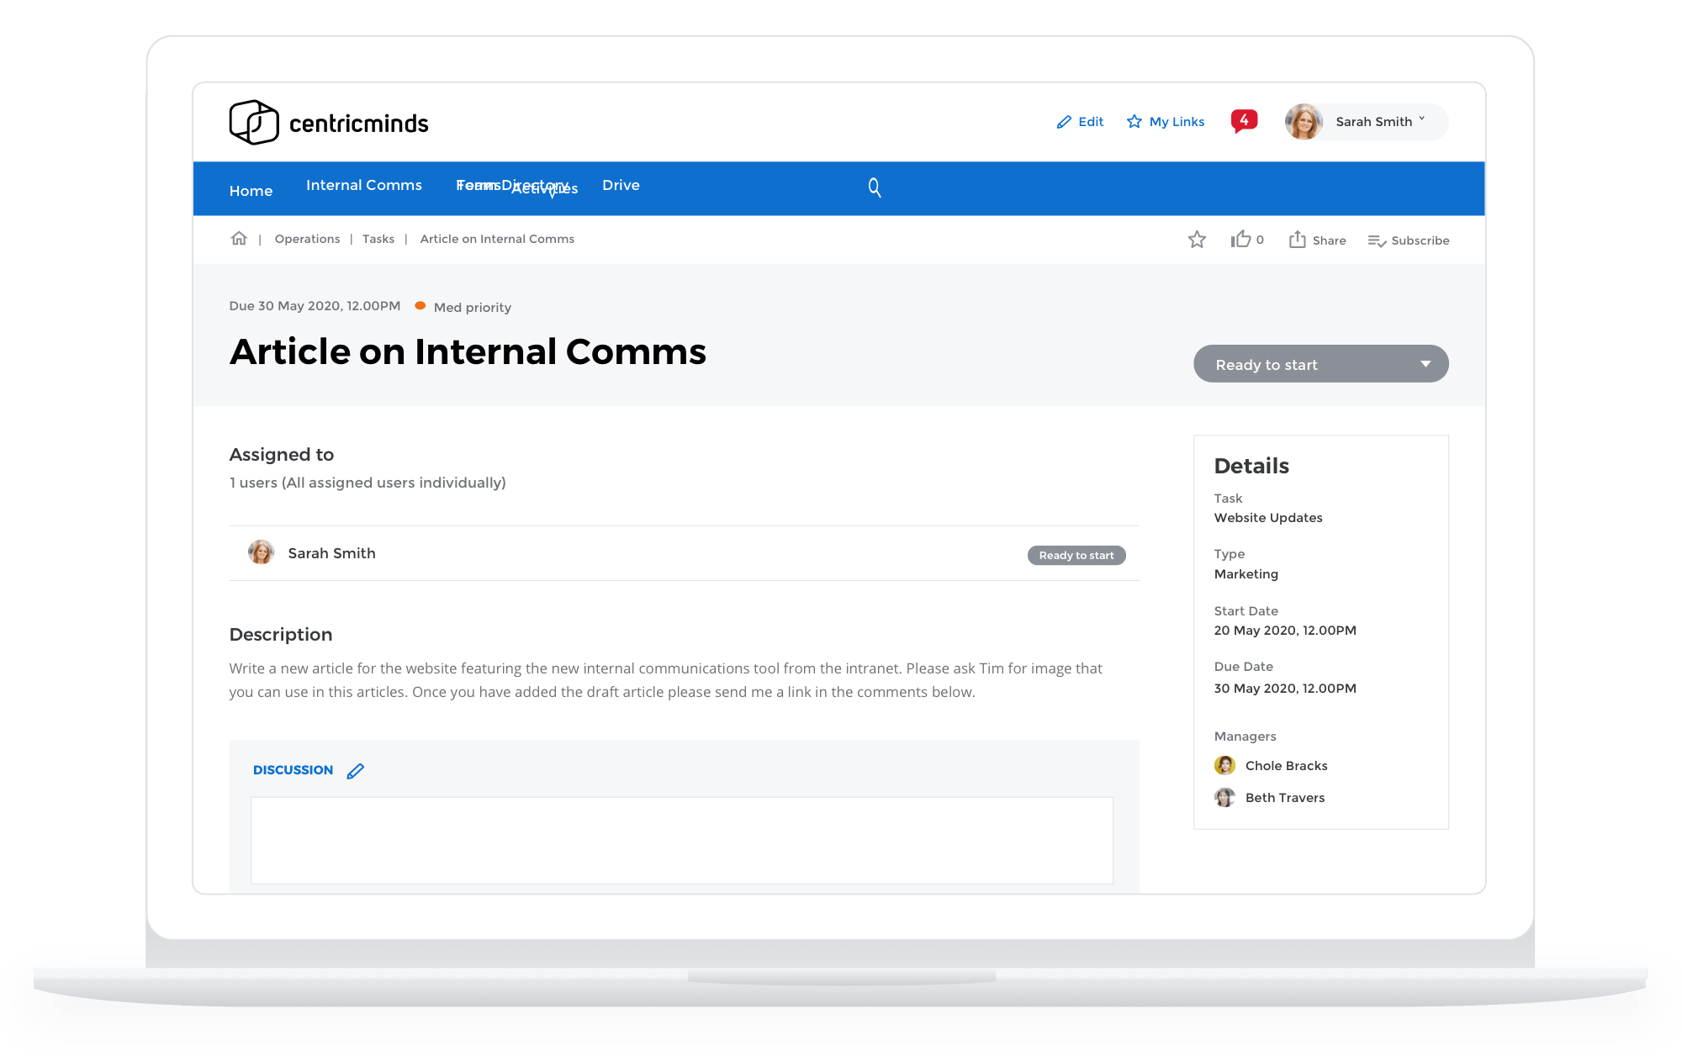Viewport: 1682px width, 1056px height.
Task: Go to the Drive nav item
Action: (621, 185)
